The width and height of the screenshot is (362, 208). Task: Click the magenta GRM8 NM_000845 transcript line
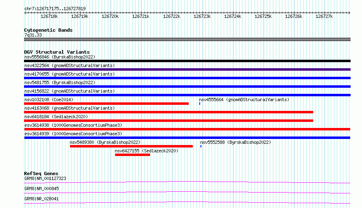tap(187, 192)
